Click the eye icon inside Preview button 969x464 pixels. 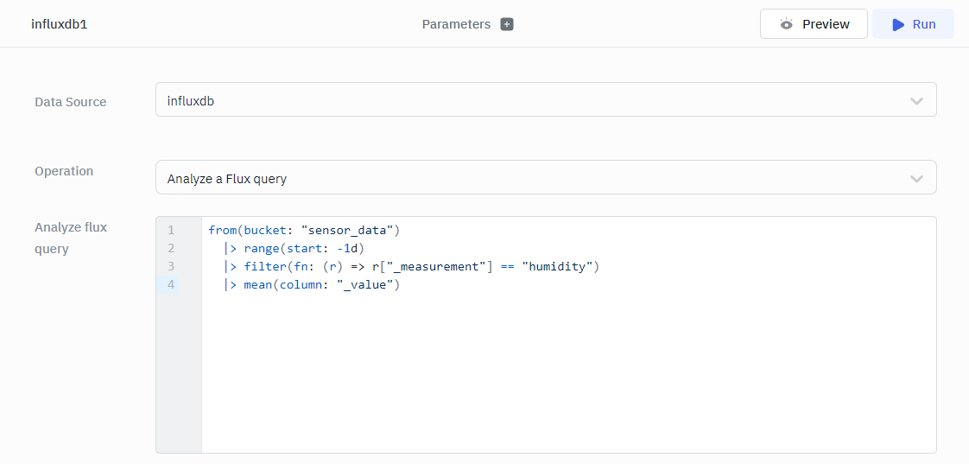coord(786,24)
